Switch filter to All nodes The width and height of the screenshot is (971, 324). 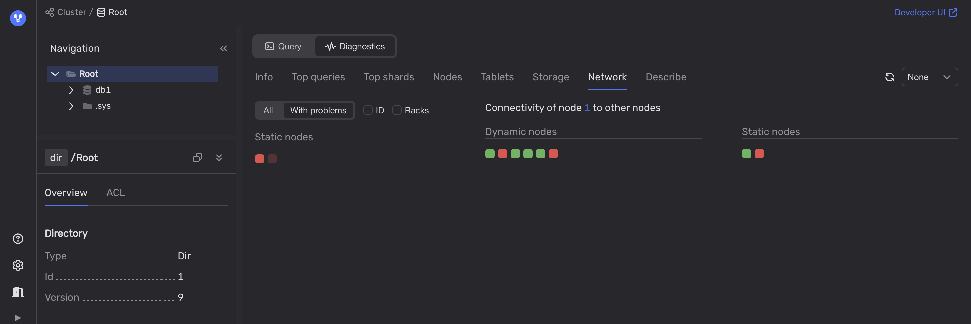pyautogui.click(x=268, y=110)
